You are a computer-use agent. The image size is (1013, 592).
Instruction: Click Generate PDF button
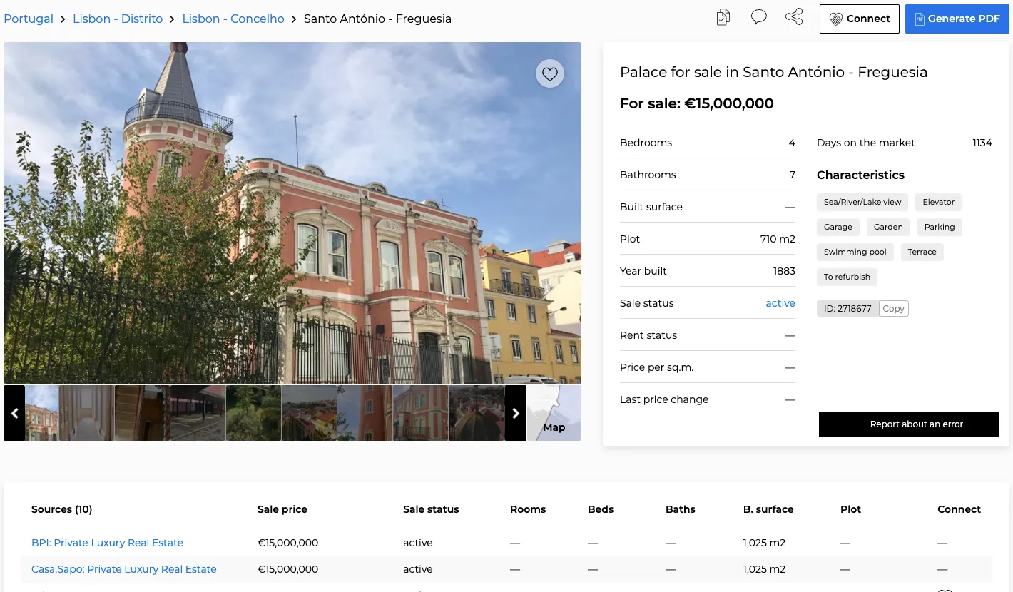tap(957, 19)
